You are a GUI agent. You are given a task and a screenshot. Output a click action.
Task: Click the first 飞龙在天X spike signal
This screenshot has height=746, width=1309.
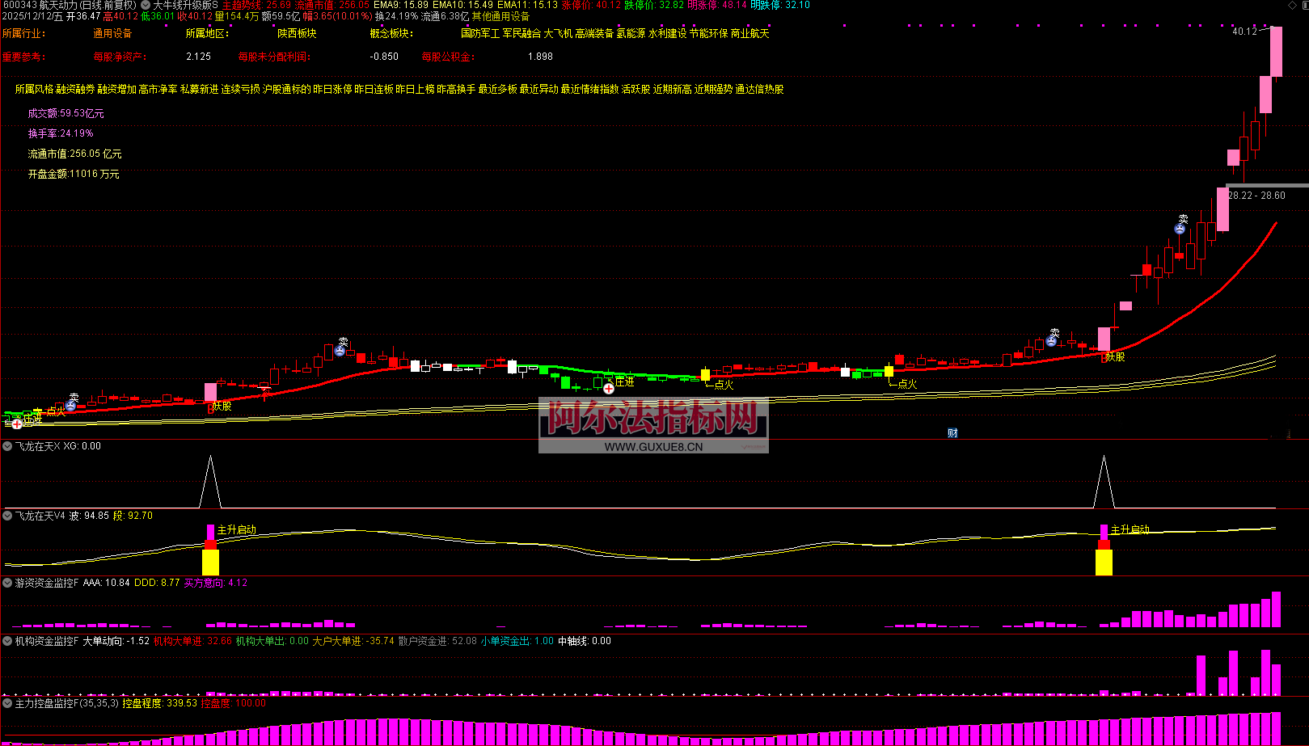pyautogui.click(x=210, y=481)
